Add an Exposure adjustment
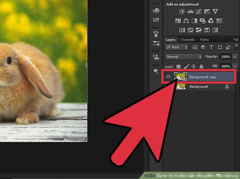Viewport: 240px width, 179px height. click(207, 11)
